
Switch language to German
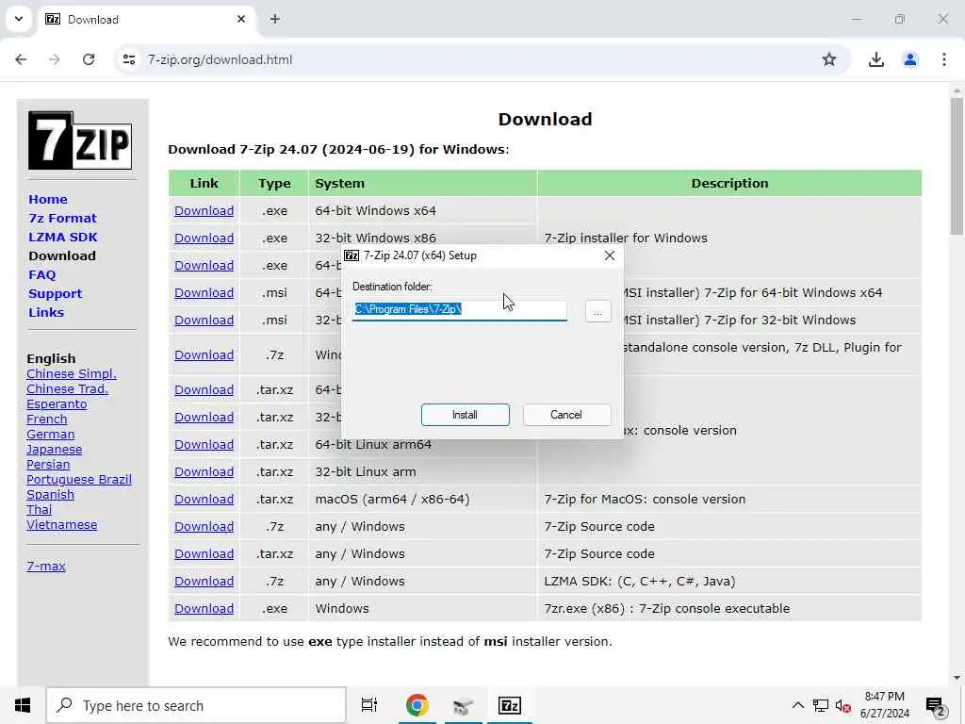[x=51, y=434]
